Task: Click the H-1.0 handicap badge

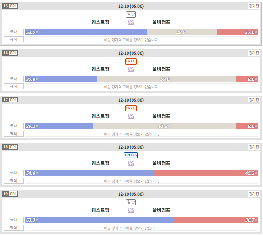Action: tap(131, 61)
